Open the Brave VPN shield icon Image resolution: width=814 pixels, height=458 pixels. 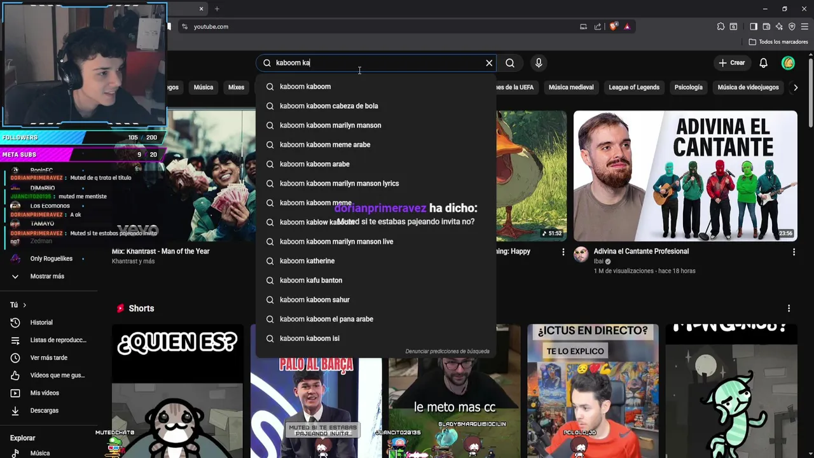pyautogui.click(x=792, y=27)
